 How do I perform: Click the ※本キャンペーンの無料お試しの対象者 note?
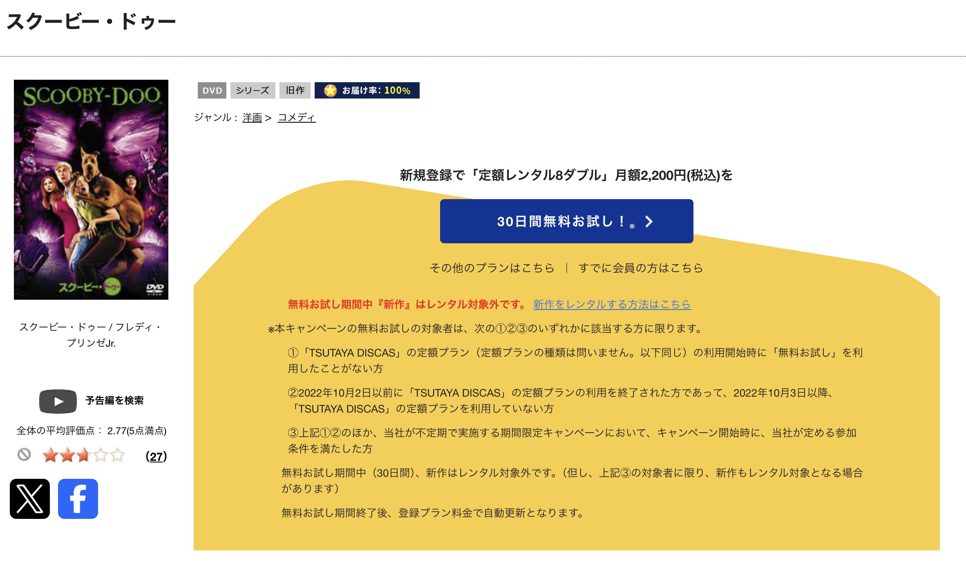click(x=485, y=328)
